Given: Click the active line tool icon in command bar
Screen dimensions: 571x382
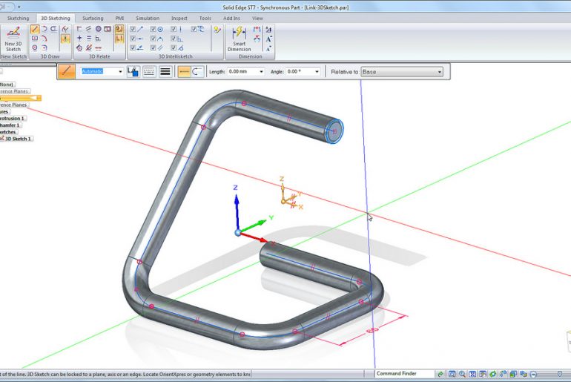Looking at the screenshot, I should click(67, 72).
